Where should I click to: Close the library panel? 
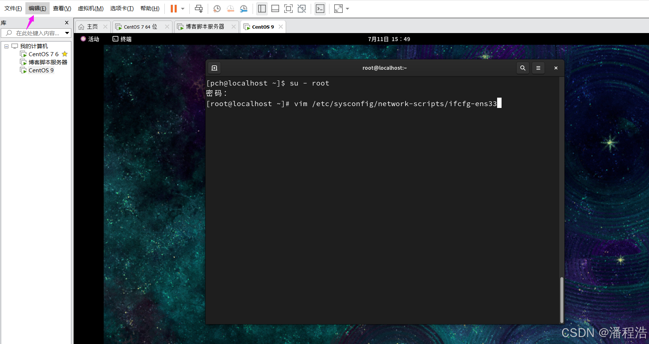[x=67, y=23]
